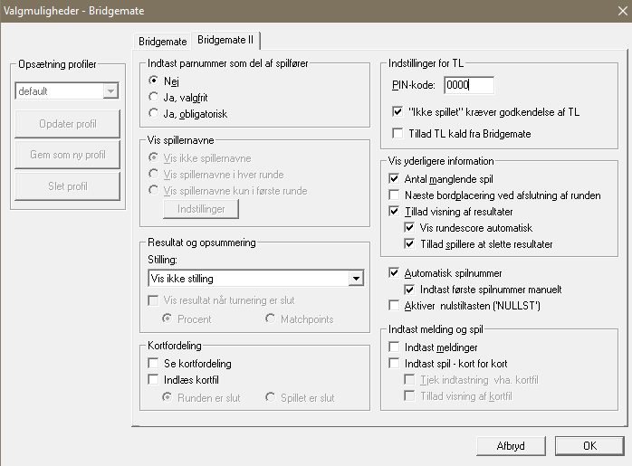This screenshot has width=632, height=466.
Task: Check the 'Se kortfordeling' box
Action: (x=154, y=363)
